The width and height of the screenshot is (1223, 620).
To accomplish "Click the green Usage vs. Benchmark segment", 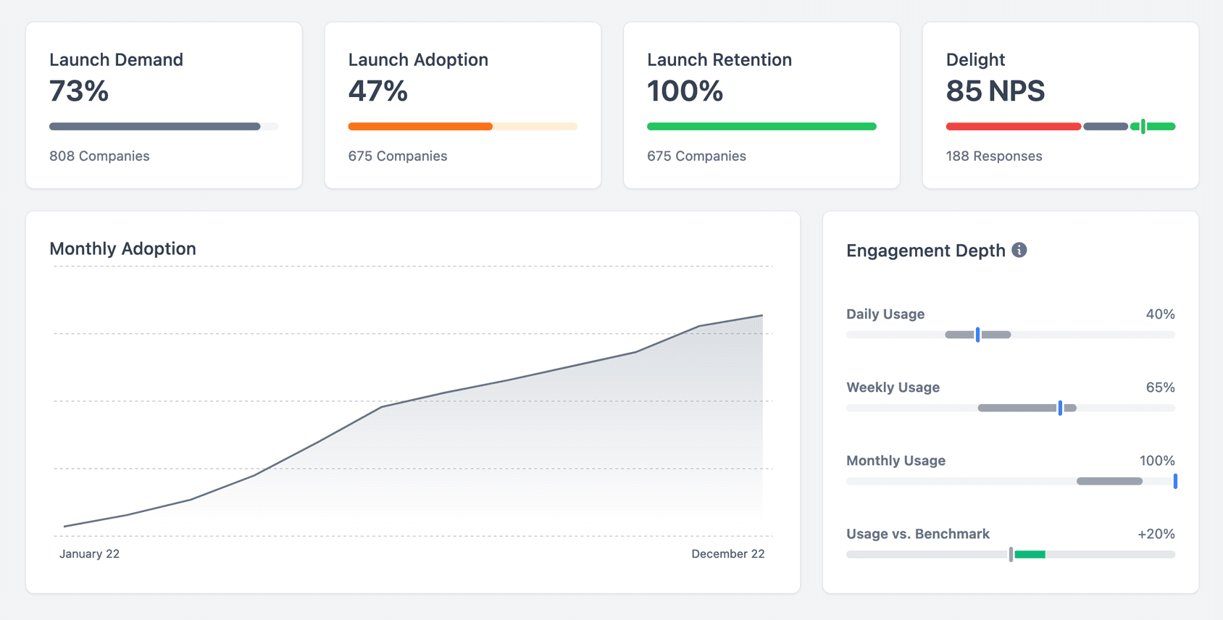I will point(1030,555).
